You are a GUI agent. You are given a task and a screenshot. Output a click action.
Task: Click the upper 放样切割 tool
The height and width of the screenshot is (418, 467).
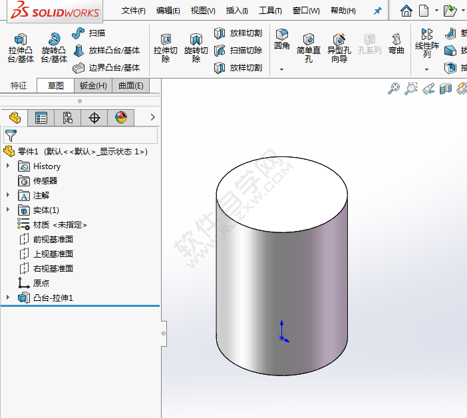pos(238,33)
